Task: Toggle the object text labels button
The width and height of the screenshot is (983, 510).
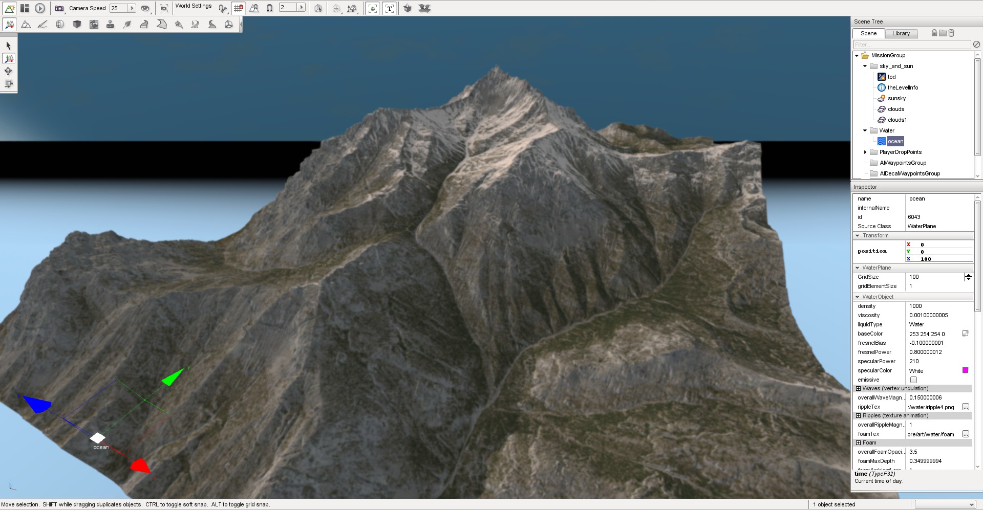Action: point(390,8)
